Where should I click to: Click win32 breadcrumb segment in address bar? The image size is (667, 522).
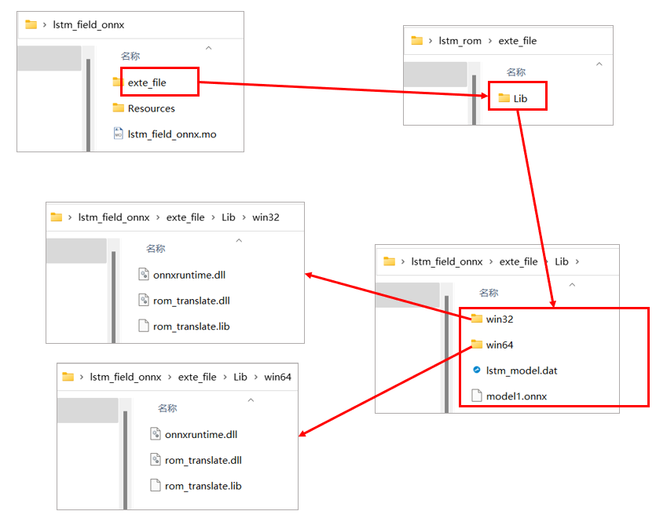[265, 217]
